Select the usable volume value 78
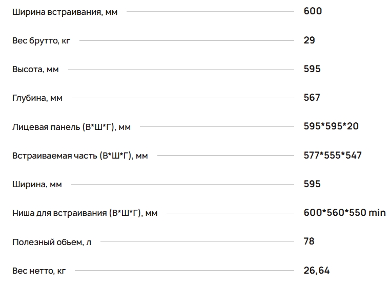Viewport: 389px width, 288px height. tap(309, 241)
